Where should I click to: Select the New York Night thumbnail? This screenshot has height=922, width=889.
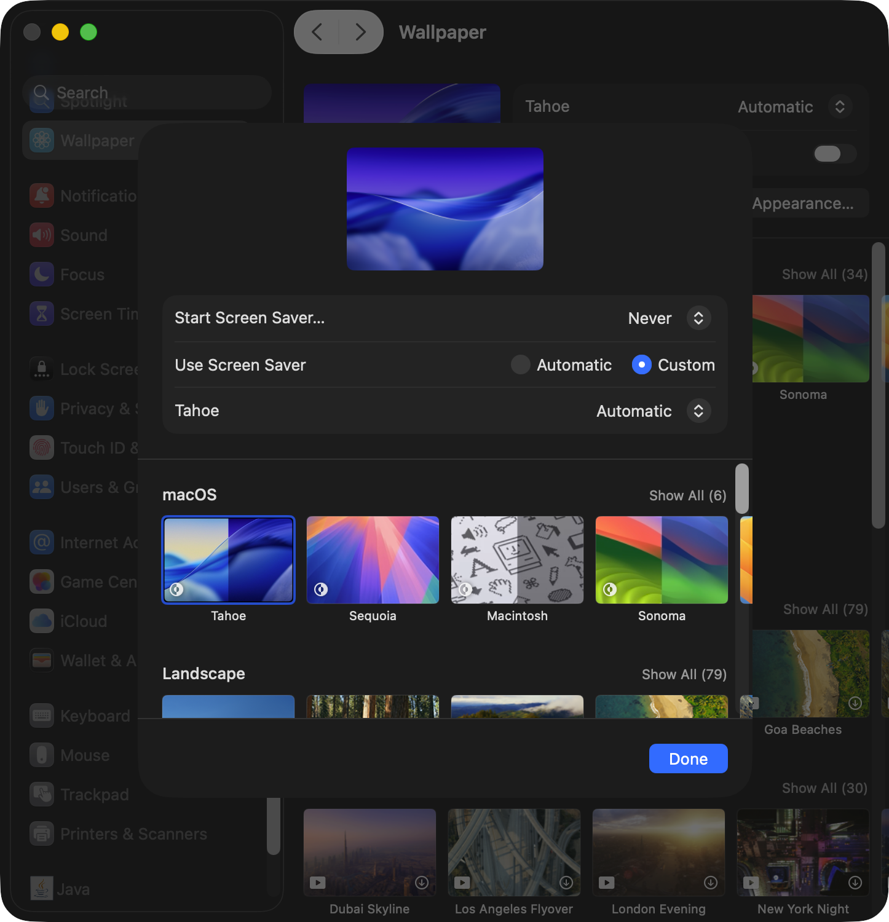pyautogui.click(x=804, y=853)
